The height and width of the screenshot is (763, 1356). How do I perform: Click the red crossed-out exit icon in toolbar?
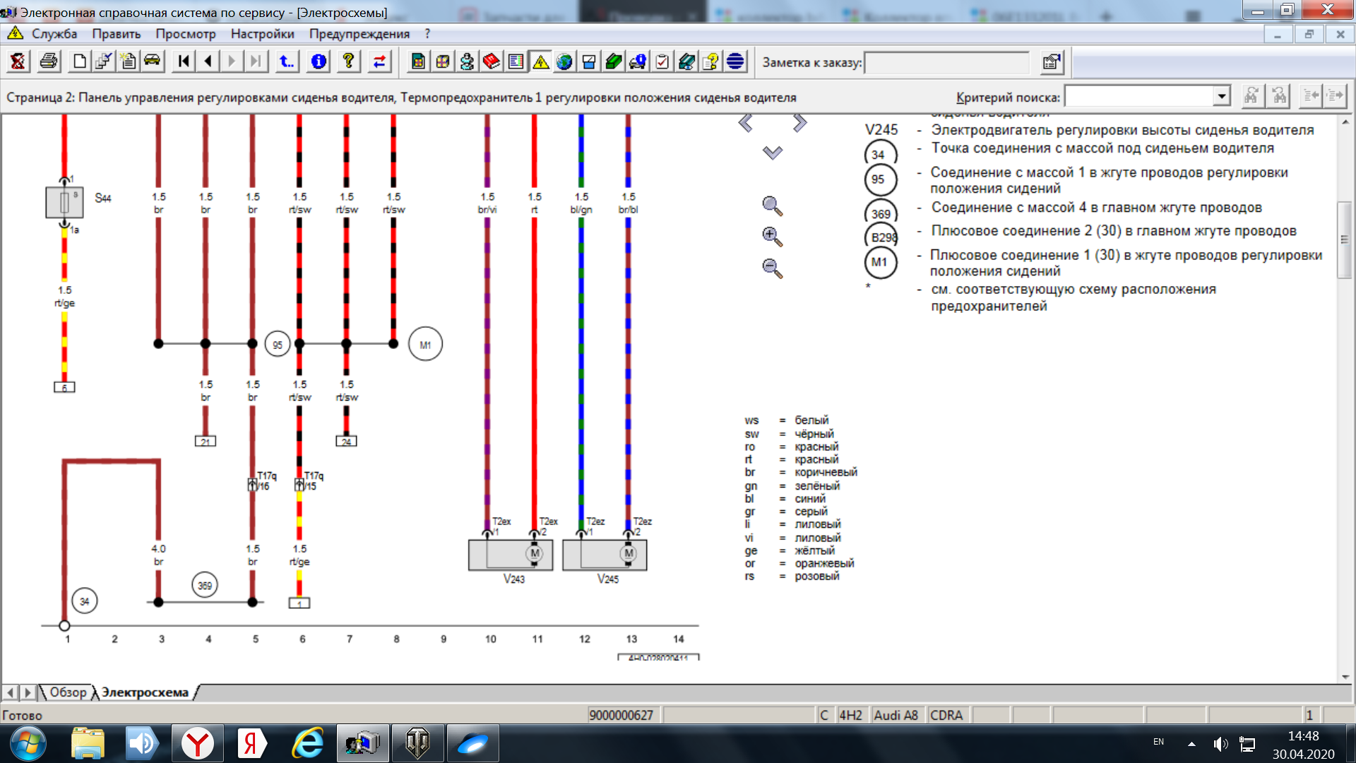18,62
